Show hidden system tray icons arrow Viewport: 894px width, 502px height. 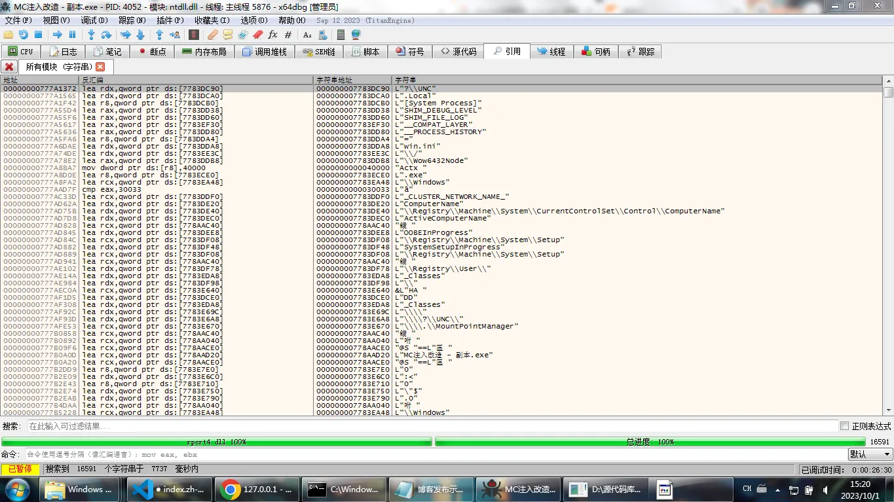(777, 490)
